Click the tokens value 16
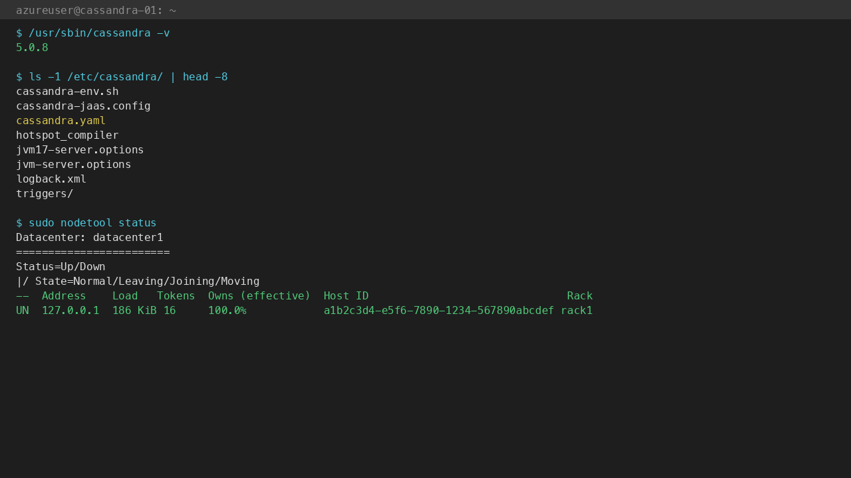851x478 pixels. click(x=170, y=311)
